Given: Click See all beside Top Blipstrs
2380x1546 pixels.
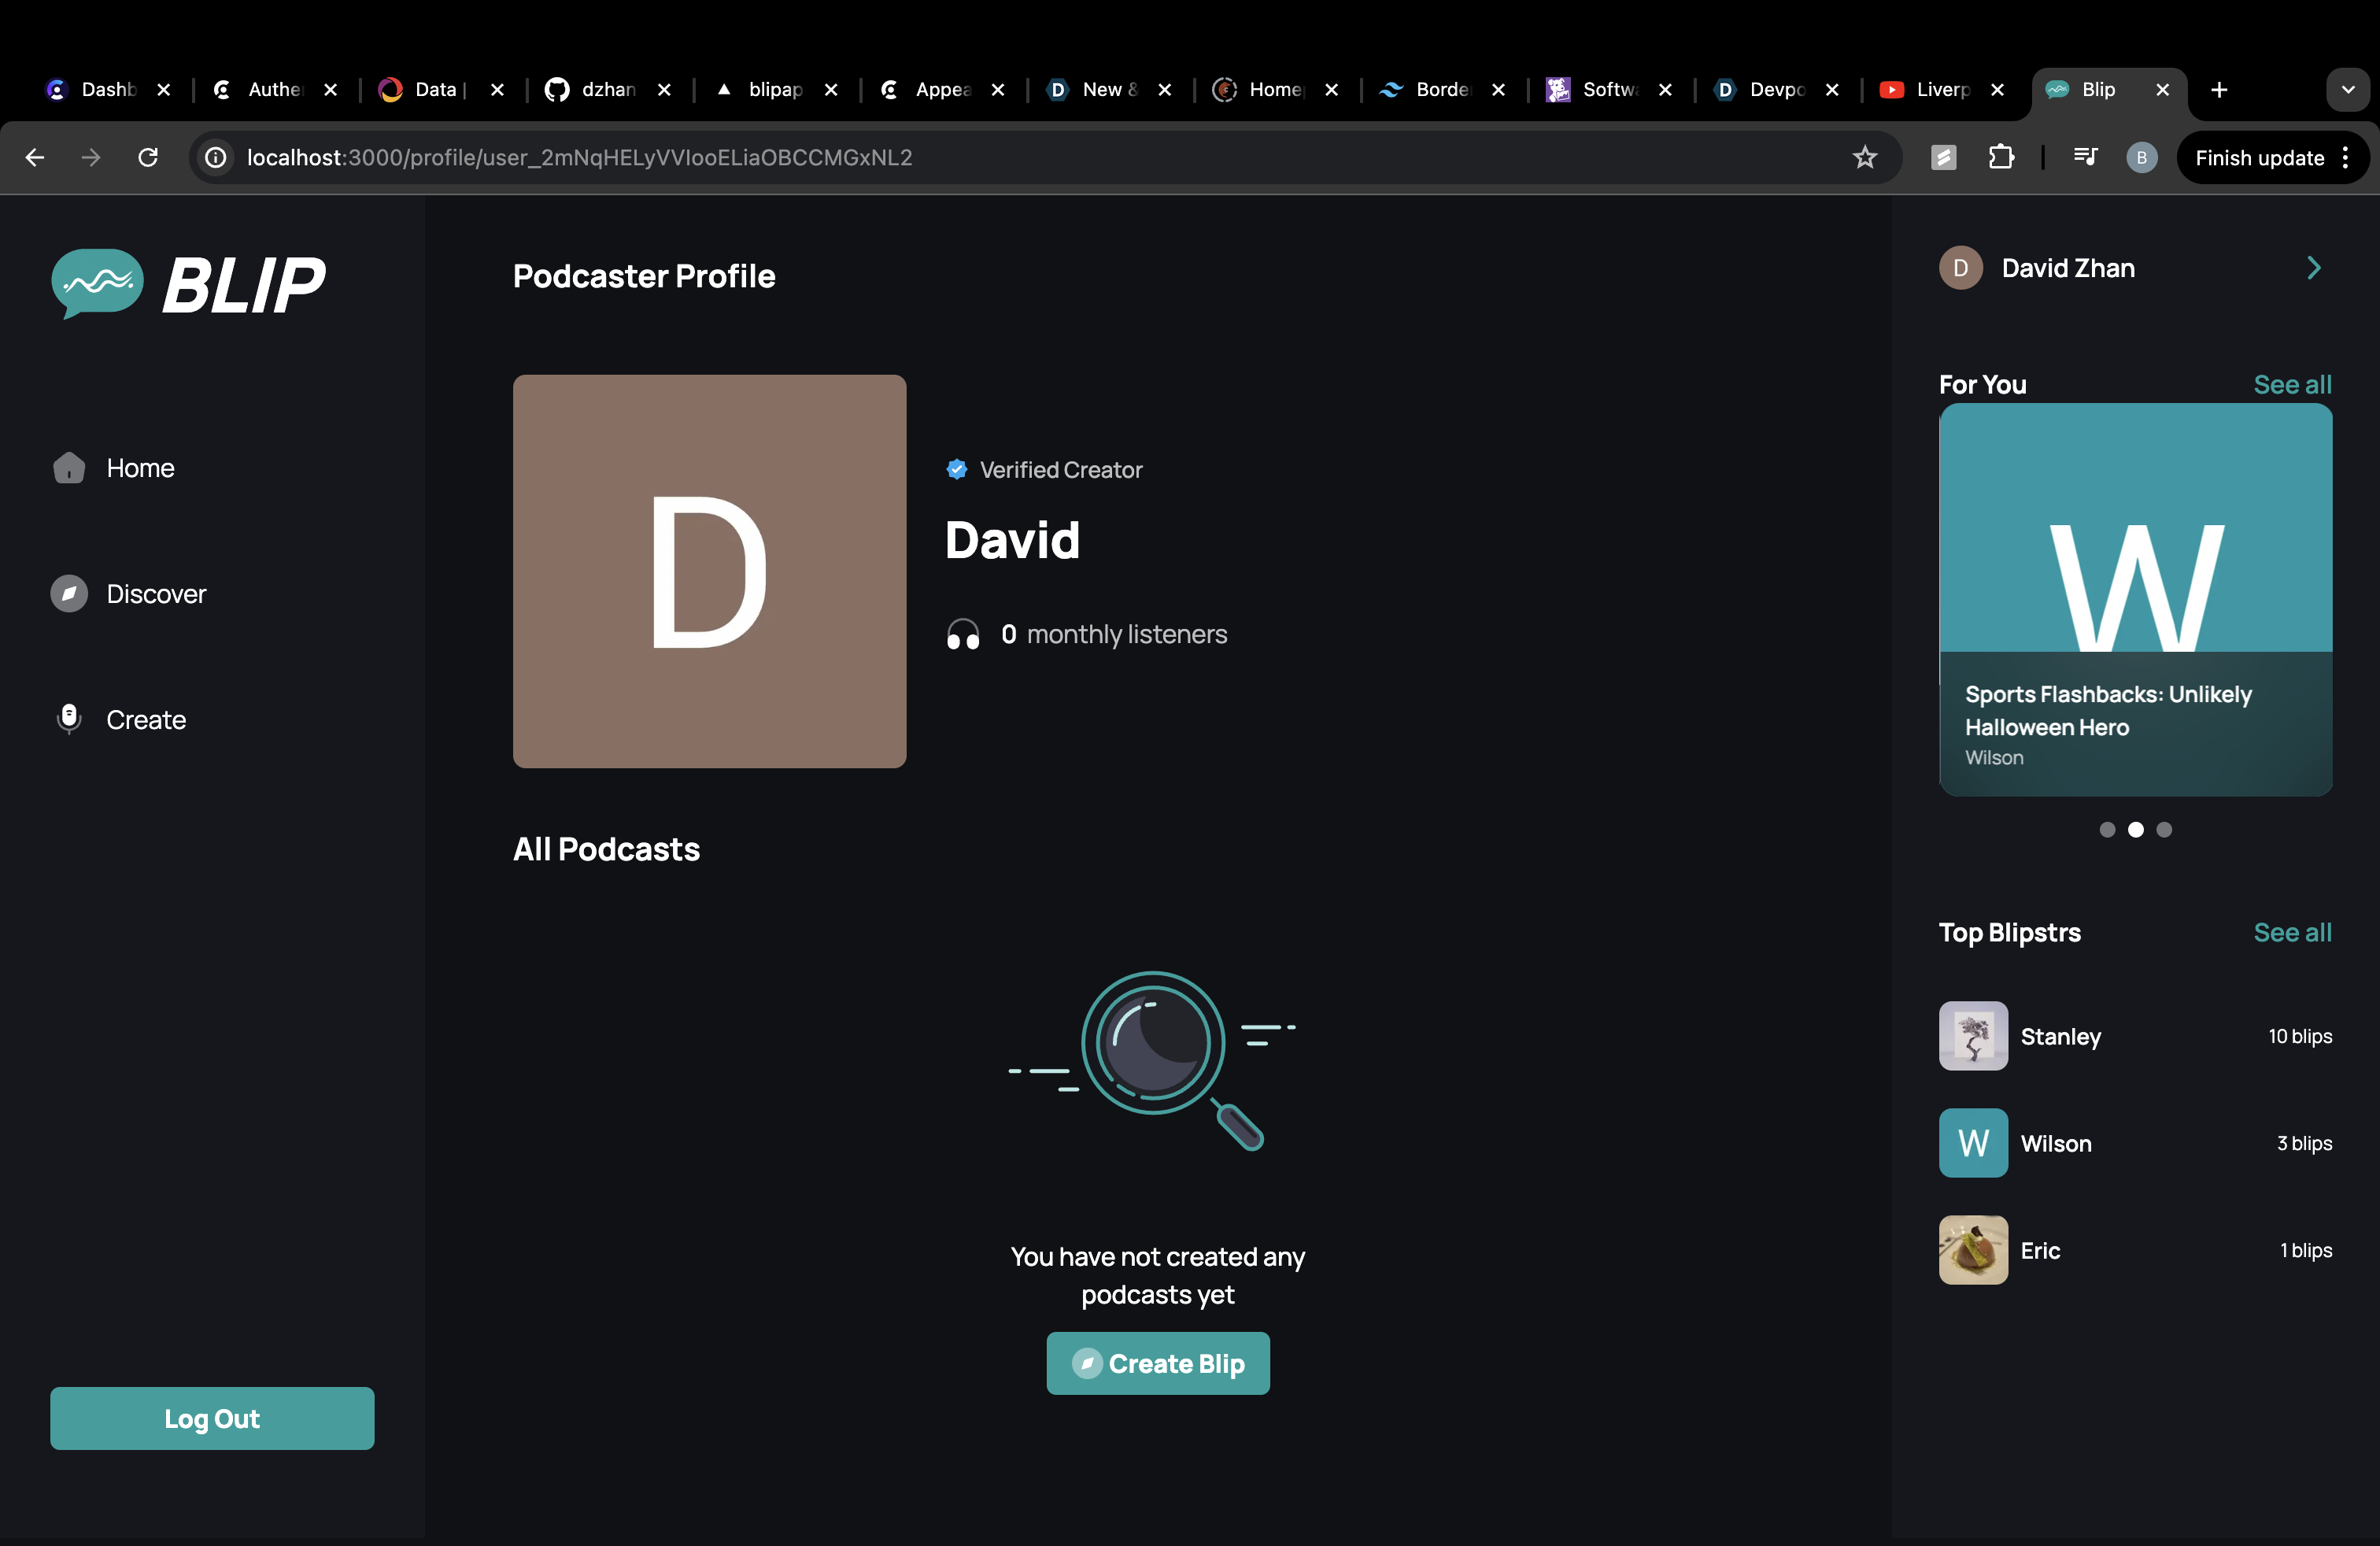Looking at the screenshot, I should (x=2292, y=932).
